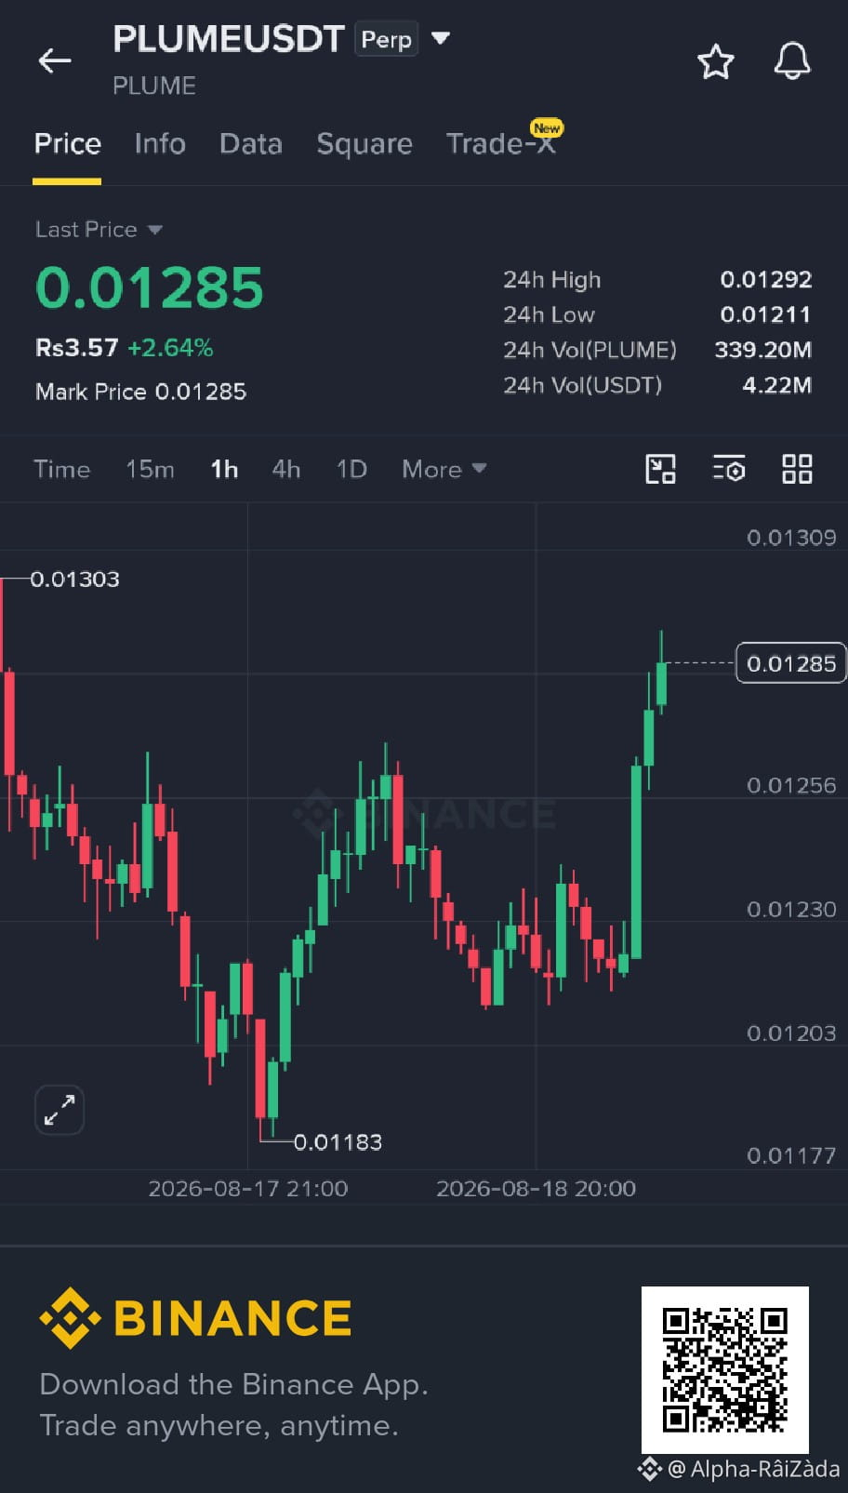The image size is (848, 1493).
Task: Tap the 2026-08-18 20:00 time label
Action: (x=537, y=1189)
